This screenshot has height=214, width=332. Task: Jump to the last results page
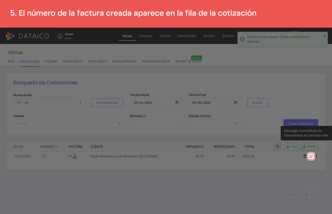pos(322,195)
